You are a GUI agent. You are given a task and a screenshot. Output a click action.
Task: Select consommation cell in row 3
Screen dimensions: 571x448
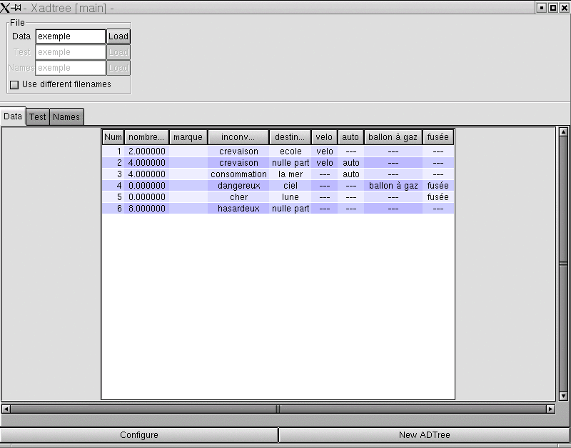pyautogui.click(x=238, y=174)
